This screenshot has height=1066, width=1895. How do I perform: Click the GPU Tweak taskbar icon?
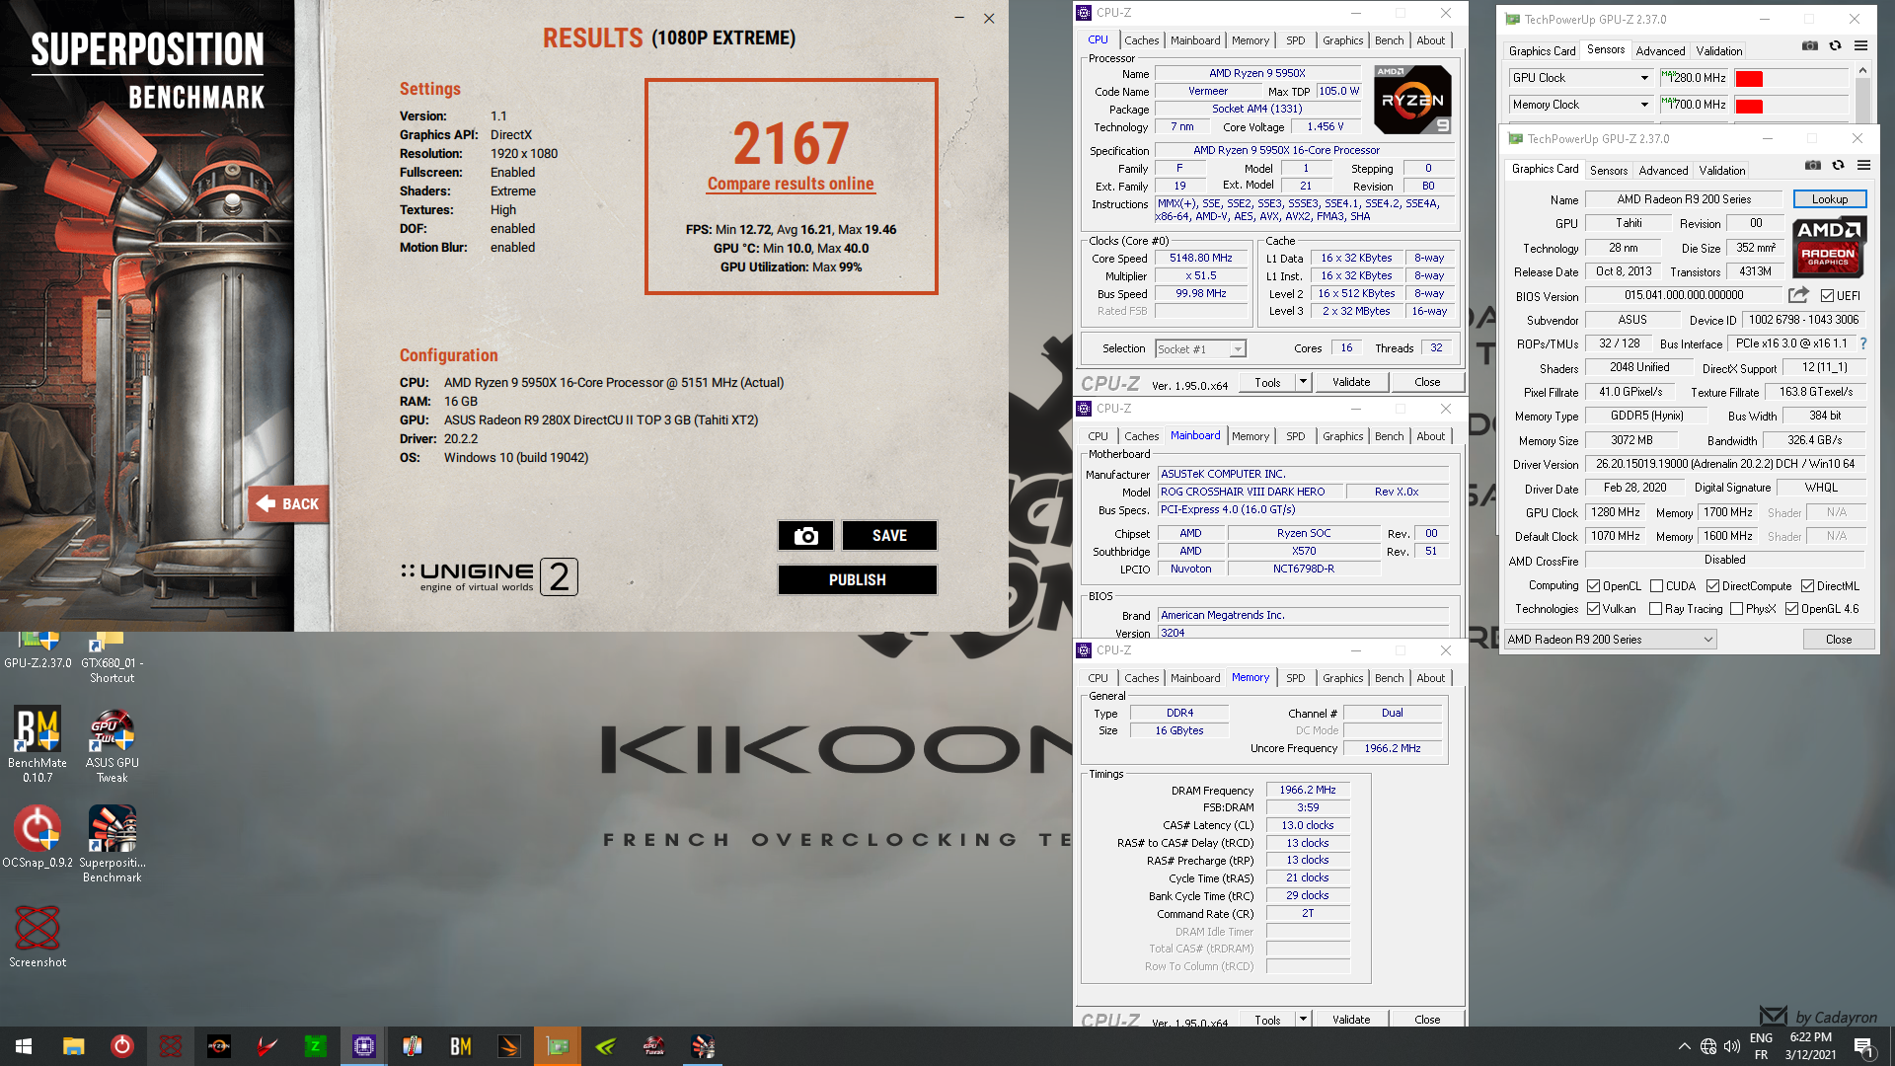pyautogui.click(x=654, y=1046)
